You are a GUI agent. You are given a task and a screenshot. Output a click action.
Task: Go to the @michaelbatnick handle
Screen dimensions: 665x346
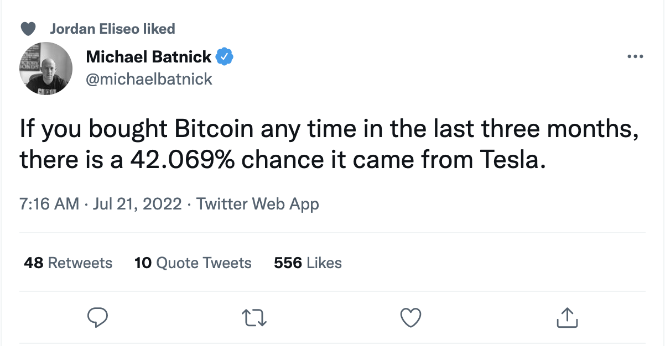point(149,79)
